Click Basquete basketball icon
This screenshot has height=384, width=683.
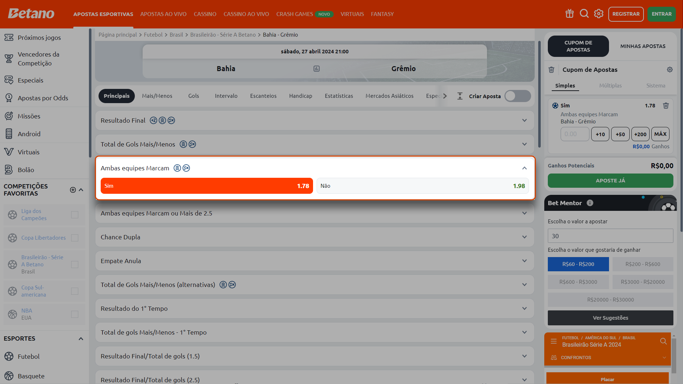pos(9,376)
